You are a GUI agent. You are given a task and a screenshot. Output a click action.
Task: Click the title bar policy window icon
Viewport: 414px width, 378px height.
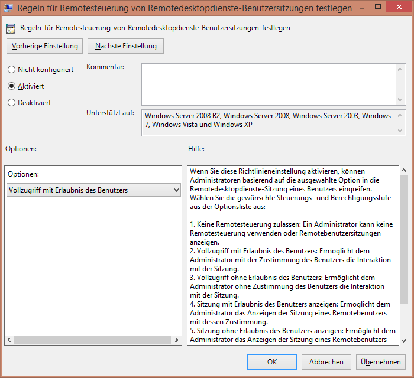(10, 8)
